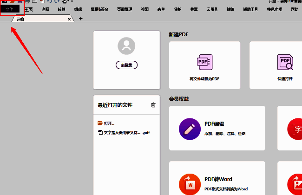Click the PDF编辑 title text

point(214,124)
